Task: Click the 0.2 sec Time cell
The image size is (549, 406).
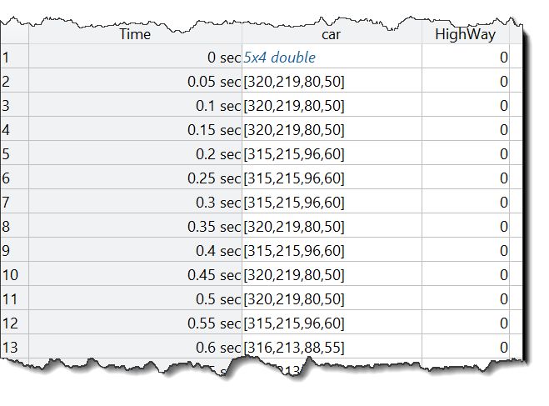Action: coord(135,154)
